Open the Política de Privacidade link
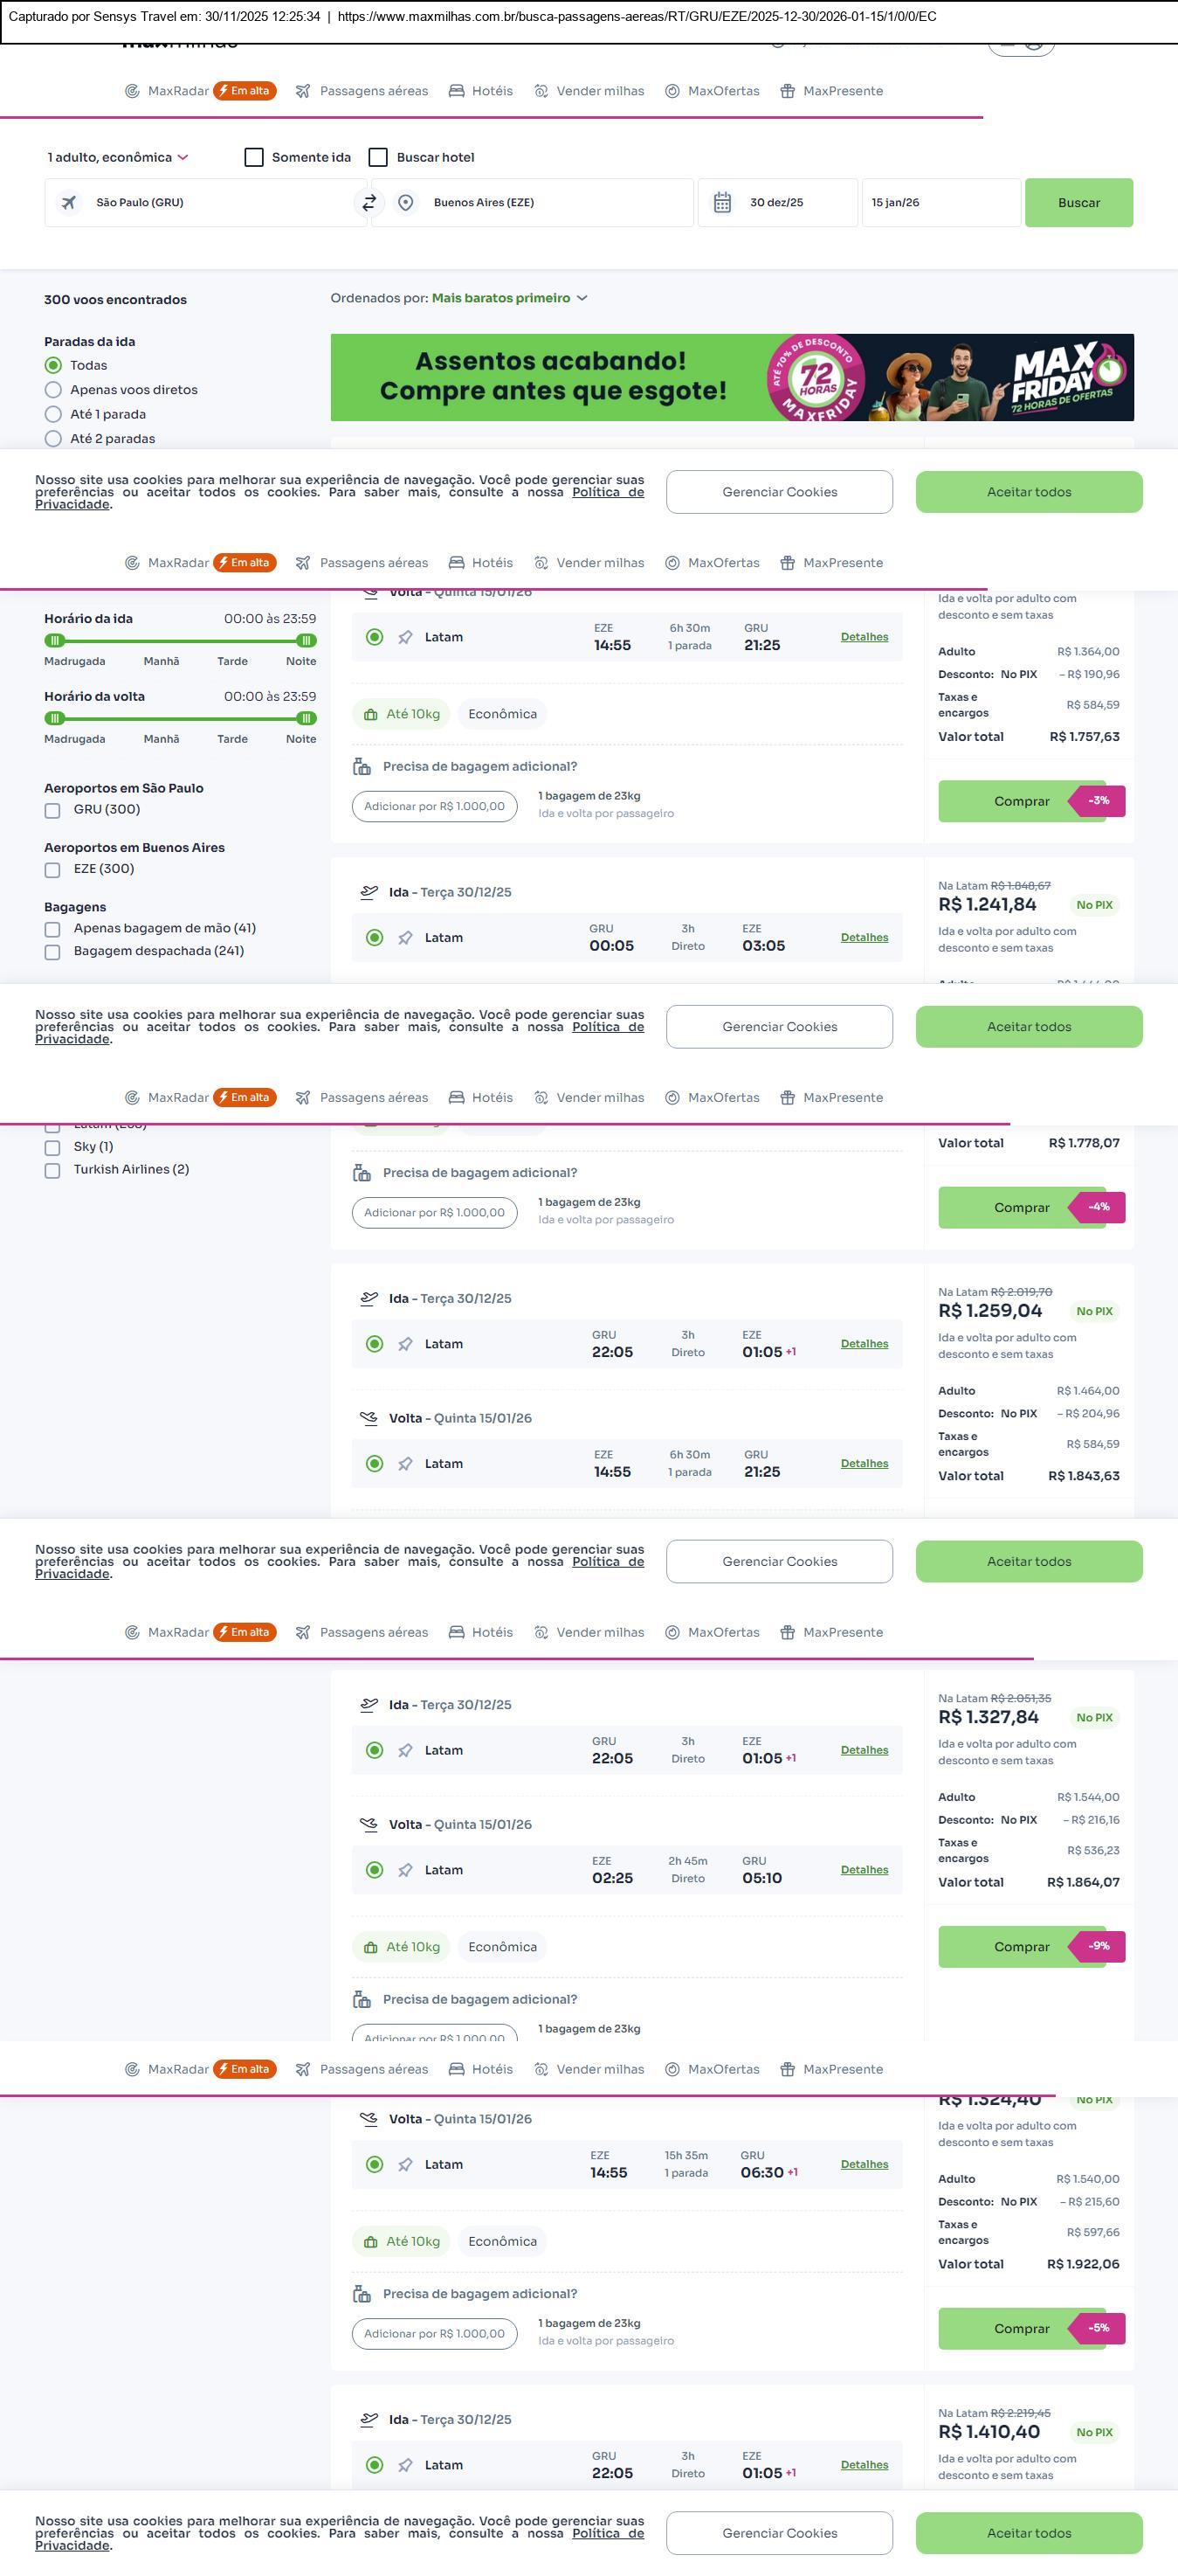Image resolution: width=1178 pixels, height=2576 pixels. 607,492
